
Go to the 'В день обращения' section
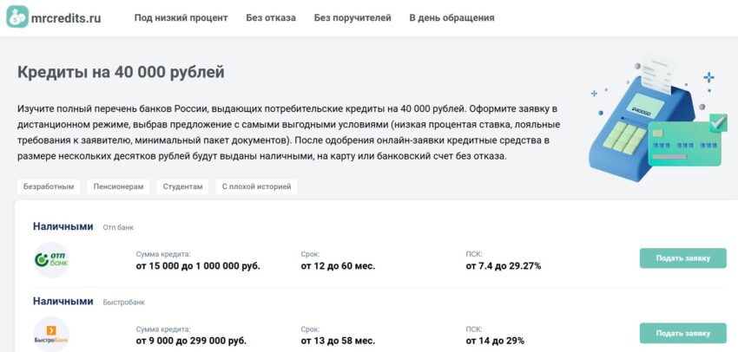[451, 18]
